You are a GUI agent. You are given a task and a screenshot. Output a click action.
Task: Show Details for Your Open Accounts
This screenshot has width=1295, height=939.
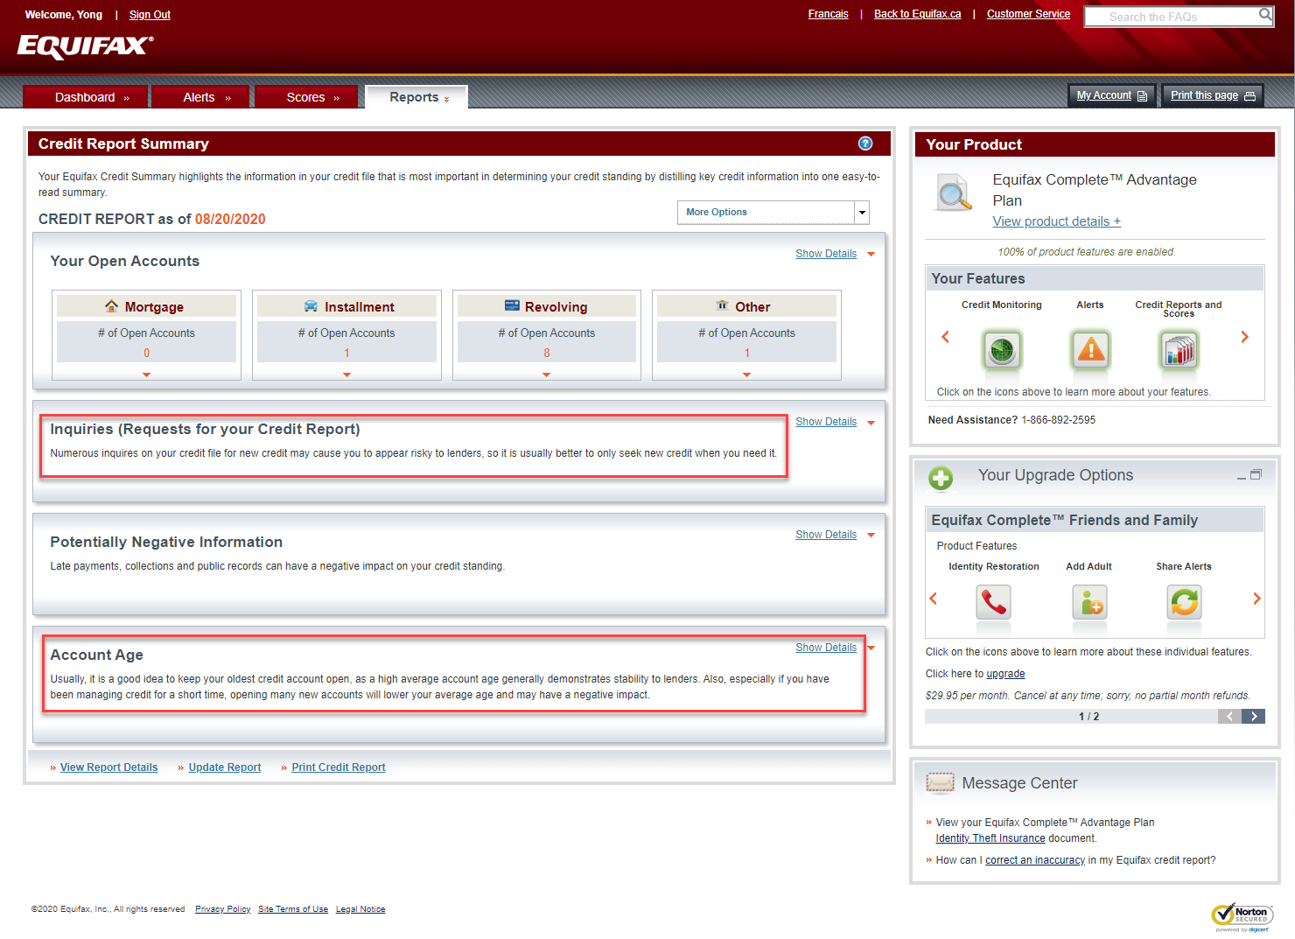click(x=826, y=254)
